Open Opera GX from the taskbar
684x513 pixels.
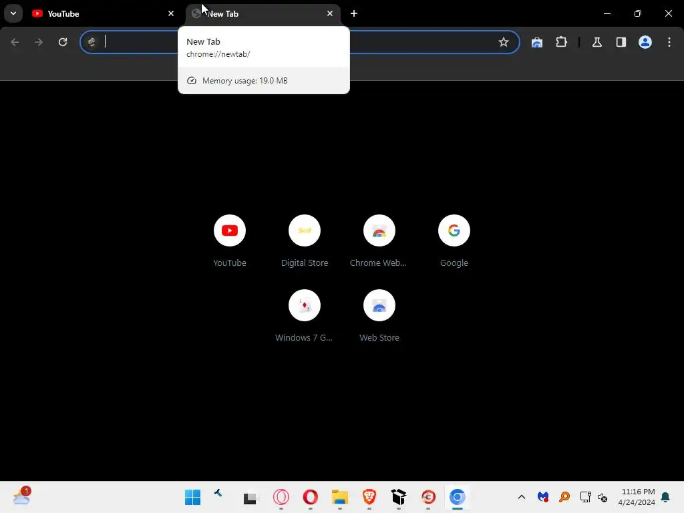click(281, 497)
